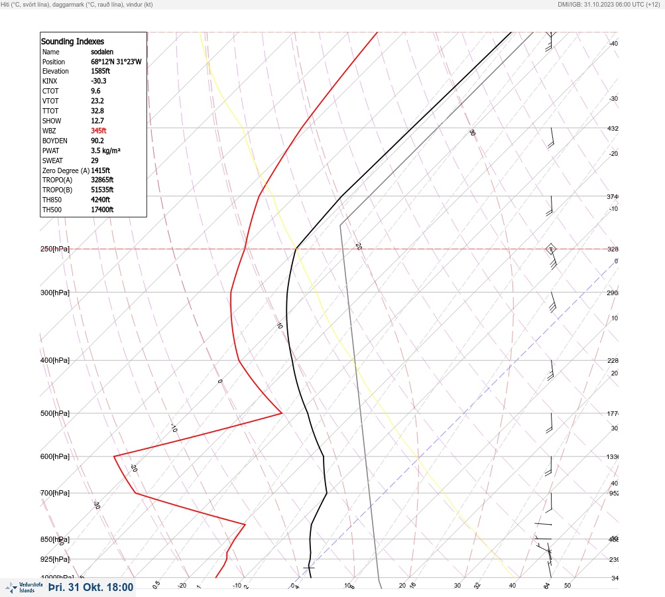This screenshot has width=665, height=597.
Task: Click the 700[hPa] pressure label
Action: (x=55, y=493)
